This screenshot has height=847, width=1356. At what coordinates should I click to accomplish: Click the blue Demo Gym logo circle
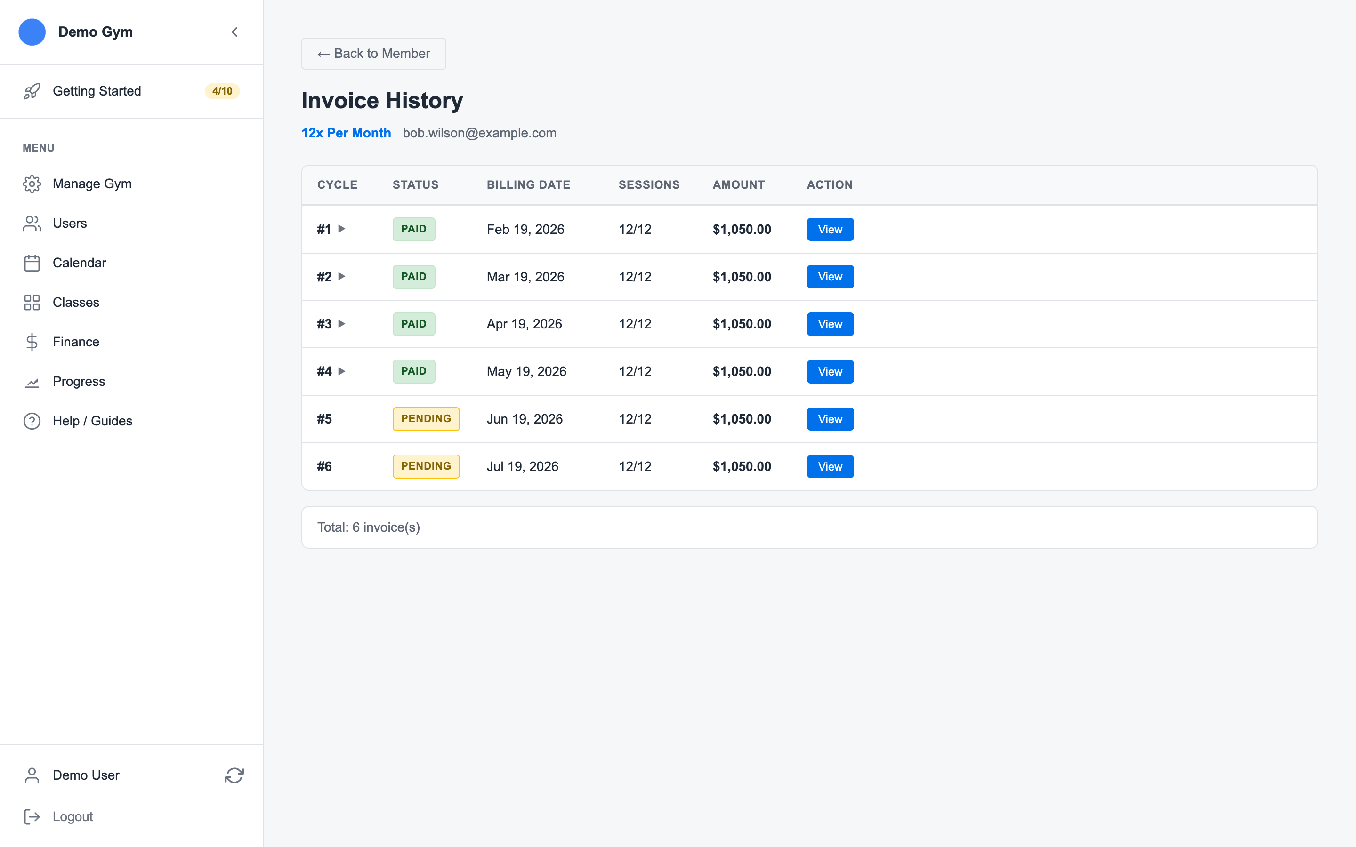tap(32, 32)
